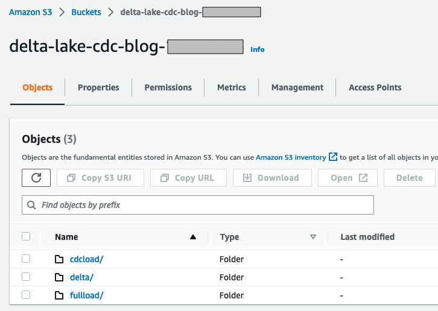Go to Buckets in breadcrumb
This screenshot has height=311, width=438.
pyautogui.click(x=86, y=12)
